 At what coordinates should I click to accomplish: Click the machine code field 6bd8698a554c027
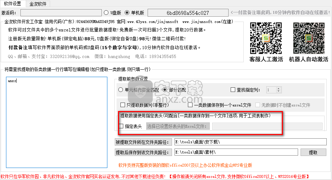188,13
